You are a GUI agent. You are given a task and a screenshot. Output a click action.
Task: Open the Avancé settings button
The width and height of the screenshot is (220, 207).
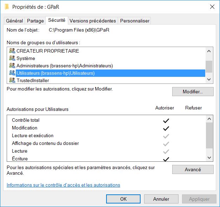[x=193, y=169]
